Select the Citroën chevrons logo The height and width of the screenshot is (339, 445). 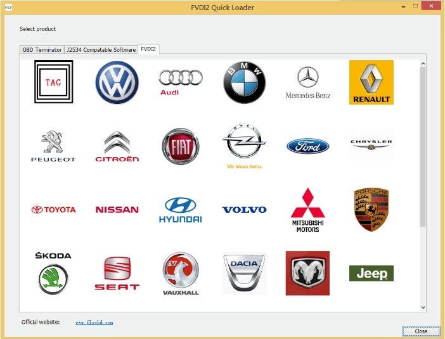117,146
